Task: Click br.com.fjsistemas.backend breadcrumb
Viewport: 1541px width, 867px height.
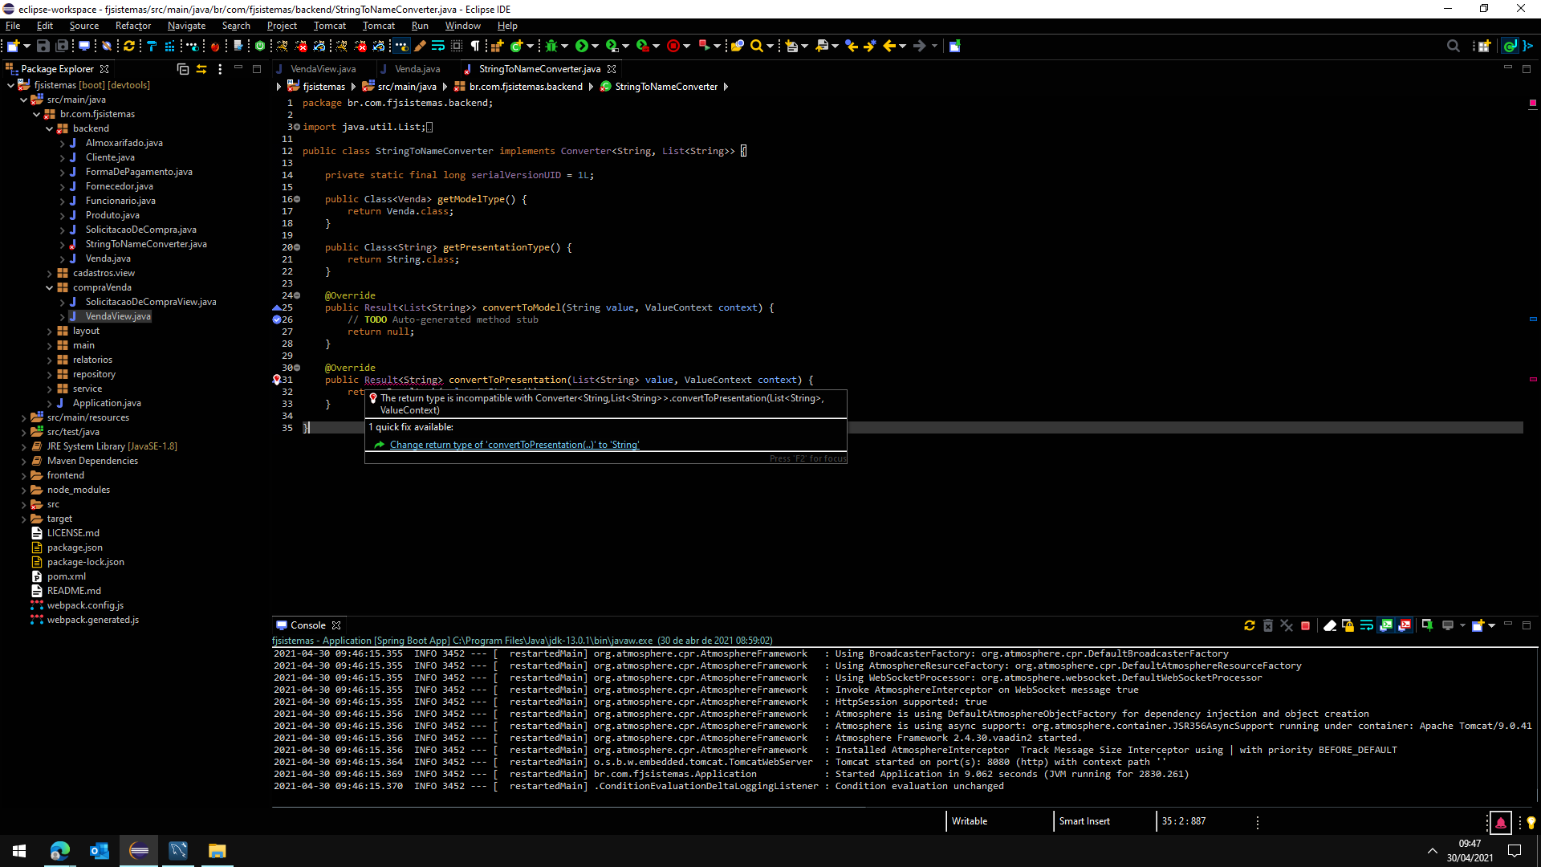Action: pyautogui.click(x=526, y=87)
